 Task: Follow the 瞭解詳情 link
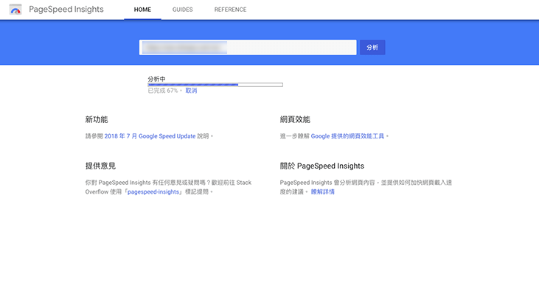coord(322,192)
